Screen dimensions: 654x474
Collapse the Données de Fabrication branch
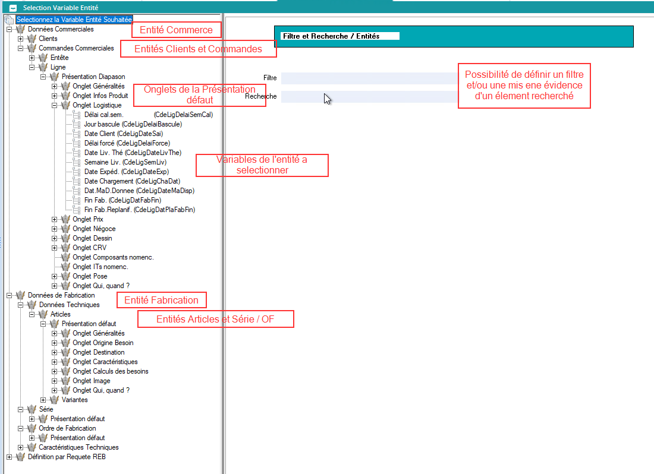[9, 295]
